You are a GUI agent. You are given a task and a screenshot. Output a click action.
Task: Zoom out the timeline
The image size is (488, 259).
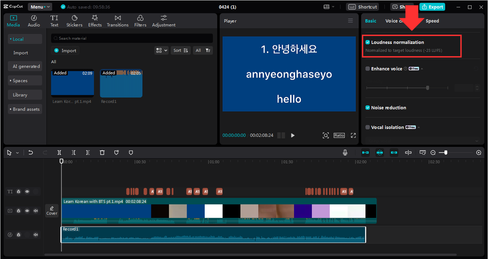(433, 153)
